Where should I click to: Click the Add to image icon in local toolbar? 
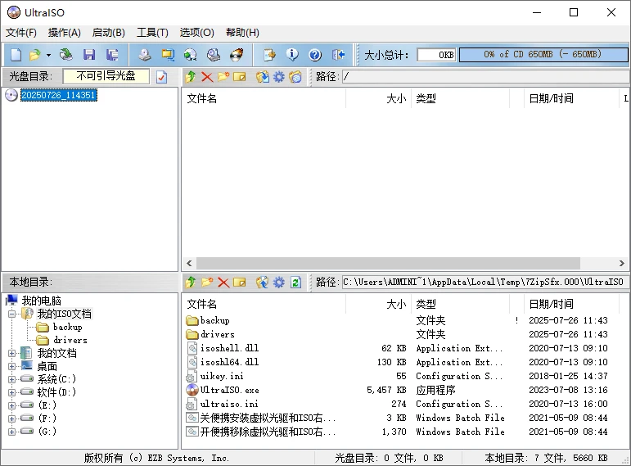pyautogui.click(x=263, y=283)
